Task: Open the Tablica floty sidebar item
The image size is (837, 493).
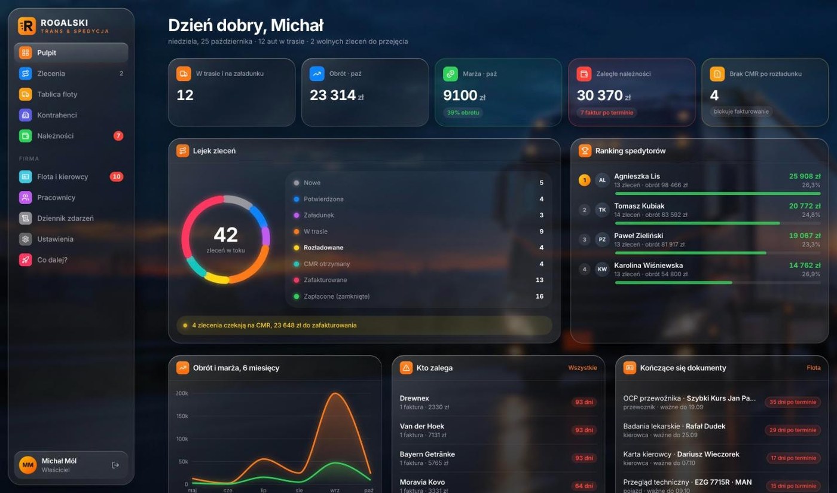Action: click(x=71, y=95)
